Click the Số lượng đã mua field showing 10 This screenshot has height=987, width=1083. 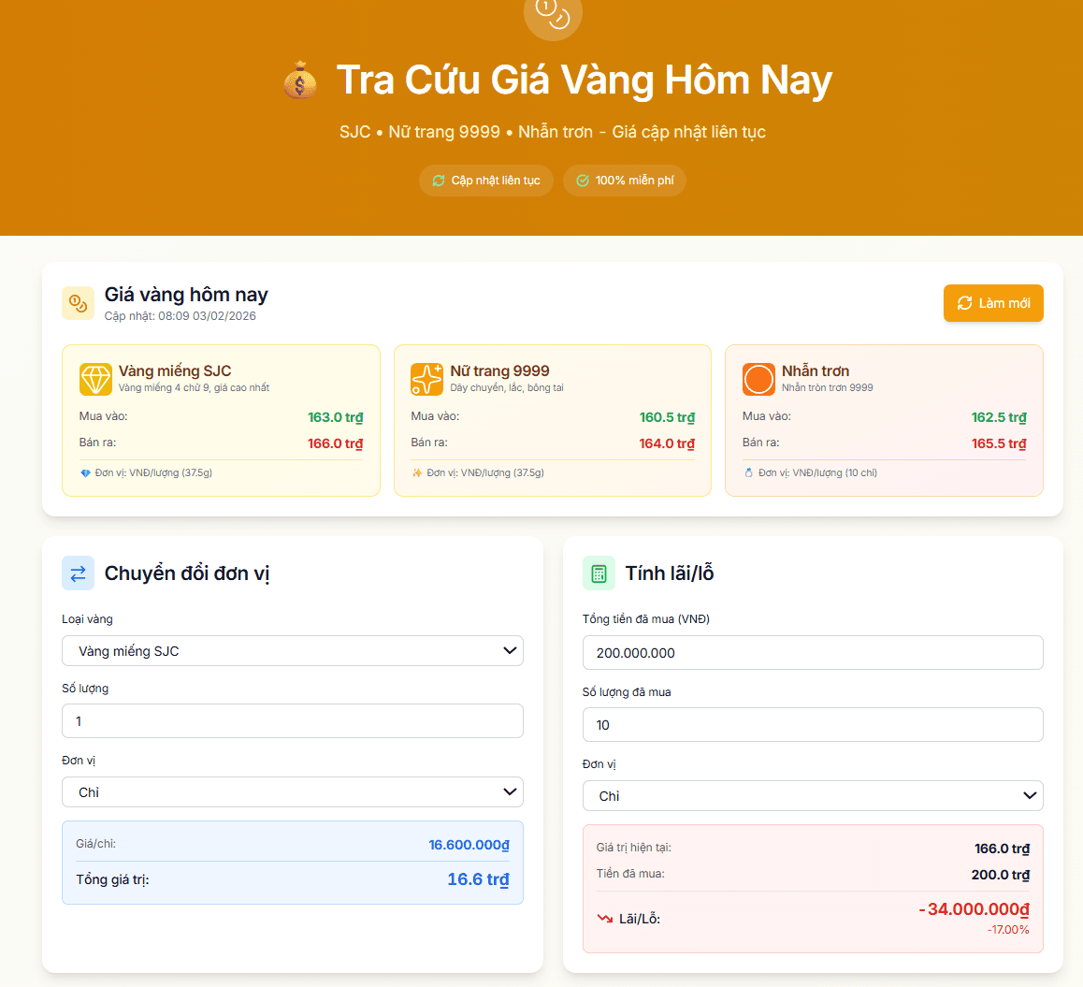813,724
